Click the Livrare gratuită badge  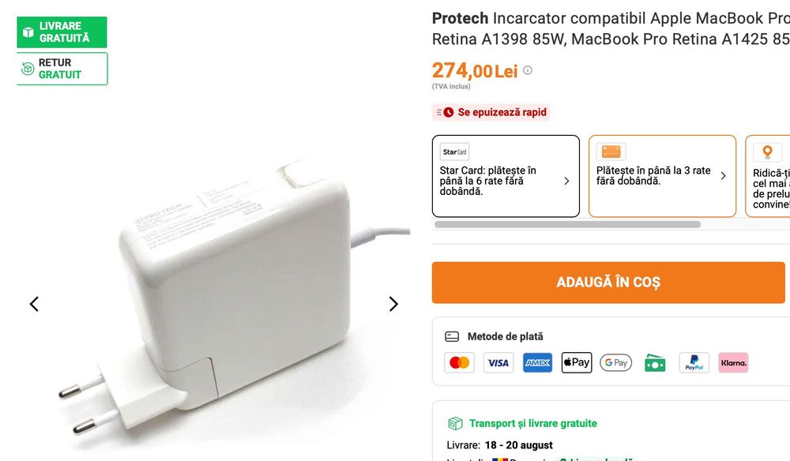pyautogui.click(x=62, y=32)
